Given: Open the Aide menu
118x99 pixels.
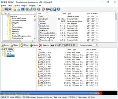Looking at the screenshot, I should coord(39,6).
